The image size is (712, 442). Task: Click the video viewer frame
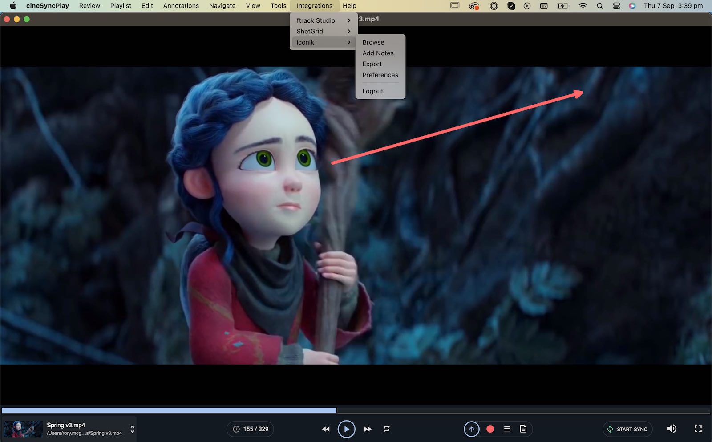click(356, 215)
